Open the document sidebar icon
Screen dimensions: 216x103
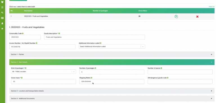(2, 7)
